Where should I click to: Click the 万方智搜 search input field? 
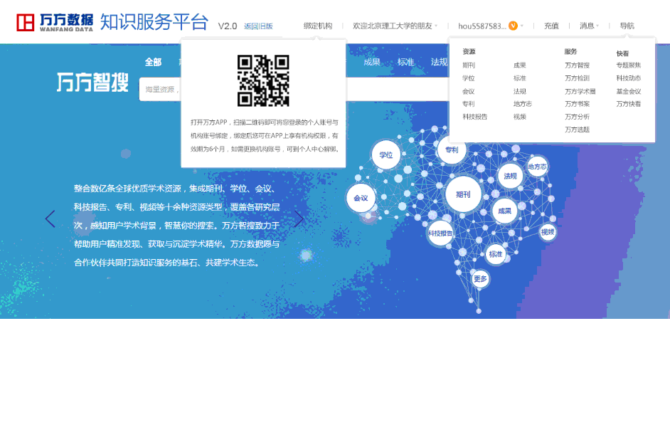tap(160, 90)
